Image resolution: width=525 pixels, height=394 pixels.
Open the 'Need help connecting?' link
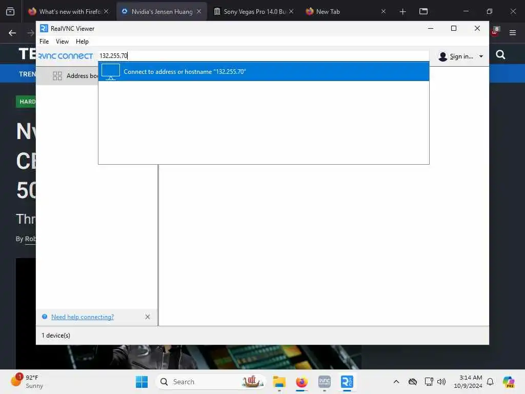83,317
